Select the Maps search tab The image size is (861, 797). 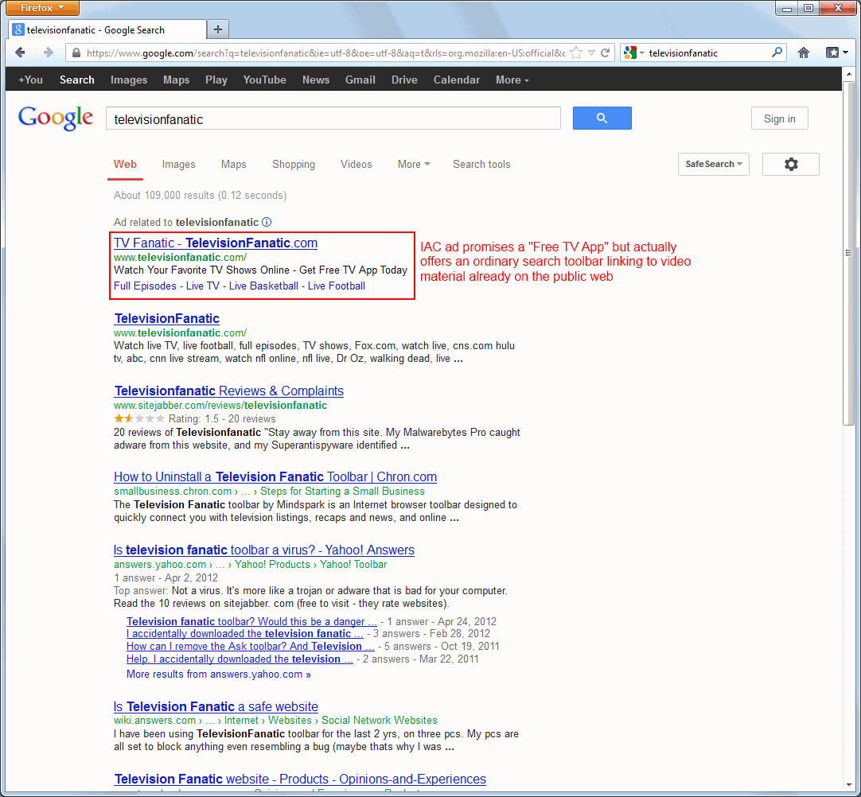[x=233, y=164]
